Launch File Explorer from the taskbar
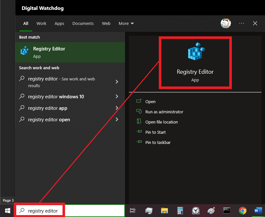The width and height of the screenshot is (265, 217). click(164, 211)
